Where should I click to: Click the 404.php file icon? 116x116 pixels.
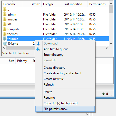point(5,43)
